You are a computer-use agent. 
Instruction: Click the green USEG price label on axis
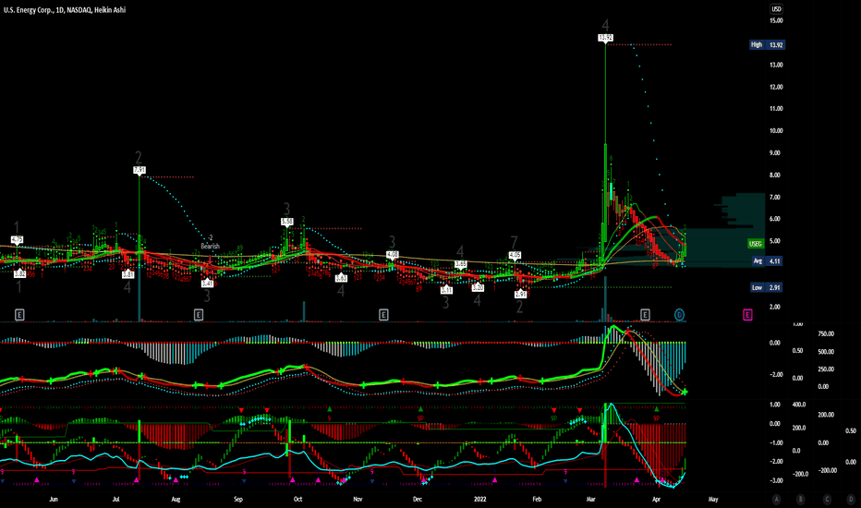pyautogui.click(x=756, y=244)
